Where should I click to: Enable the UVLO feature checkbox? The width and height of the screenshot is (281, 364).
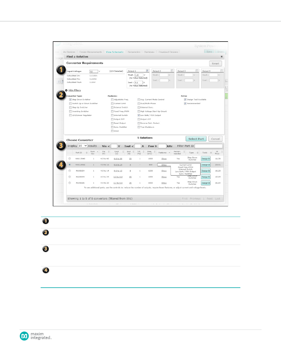112,131
